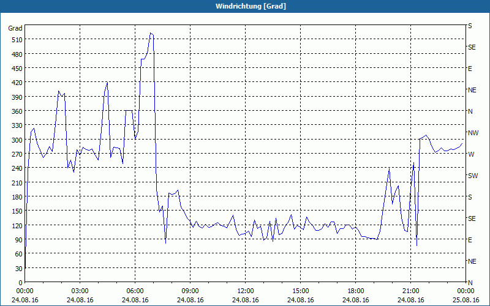This screenshot has height=306, width=490.
Task: Click the 450 y-axis tick label
Action: (x=17, y=69)
